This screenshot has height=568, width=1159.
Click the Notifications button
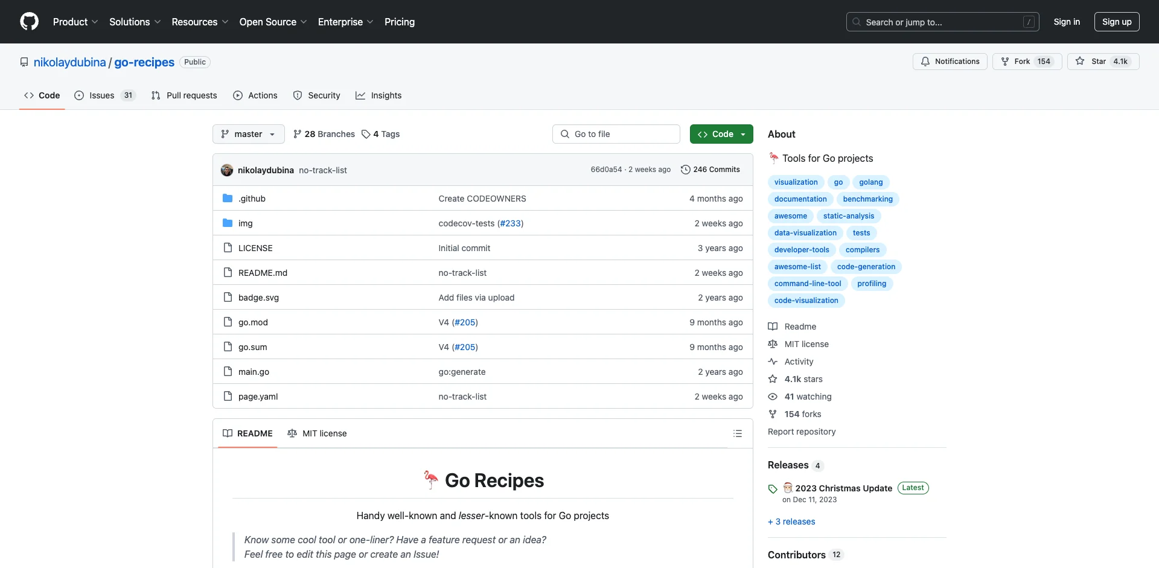(950, 62)
